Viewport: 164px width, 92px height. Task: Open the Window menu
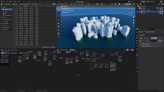tap(15, 2)
